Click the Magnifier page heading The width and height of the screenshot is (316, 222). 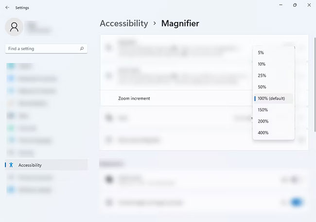point(180,23)
